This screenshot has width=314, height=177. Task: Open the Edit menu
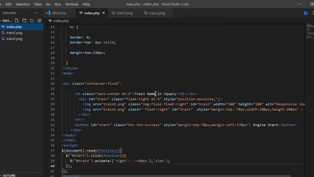point(8,4)
